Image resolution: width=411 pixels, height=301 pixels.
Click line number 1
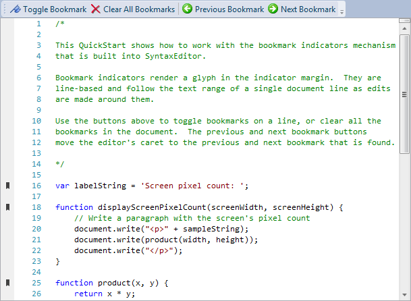point(38,24)
